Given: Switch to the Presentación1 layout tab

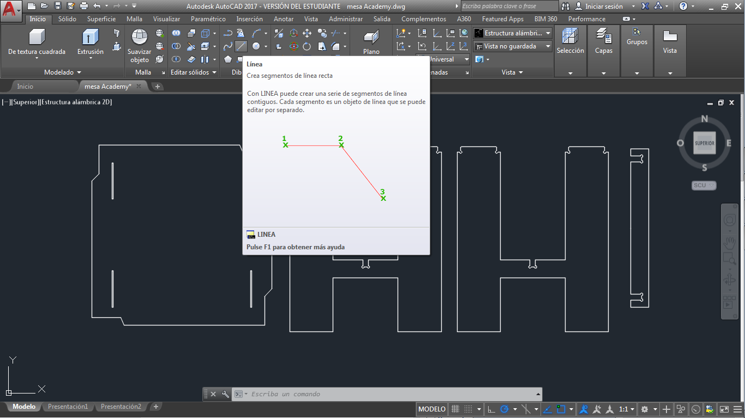Looking at the screenshot, I should (x=68, y=407).
